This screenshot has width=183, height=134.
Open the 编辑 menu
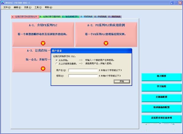pos(17,7)
